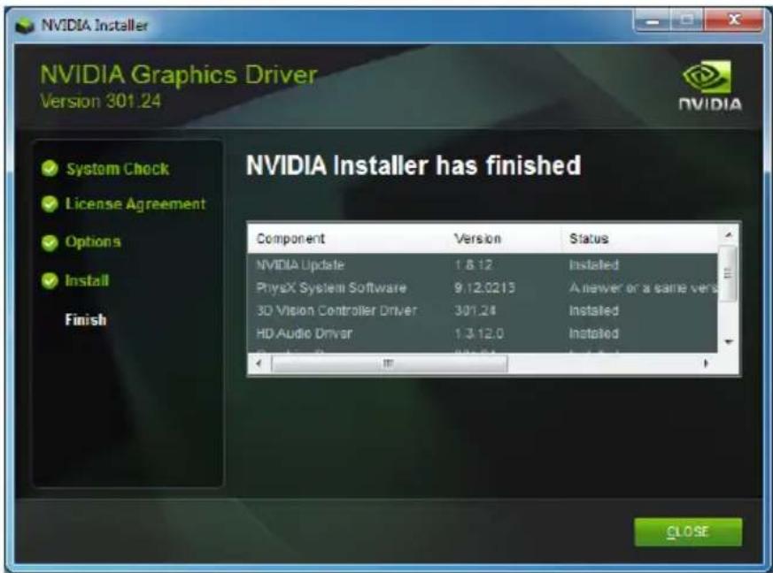Click the 'Version 301.24' subtitle text
This screenshot has height=573, width=773.
(101, 101)
